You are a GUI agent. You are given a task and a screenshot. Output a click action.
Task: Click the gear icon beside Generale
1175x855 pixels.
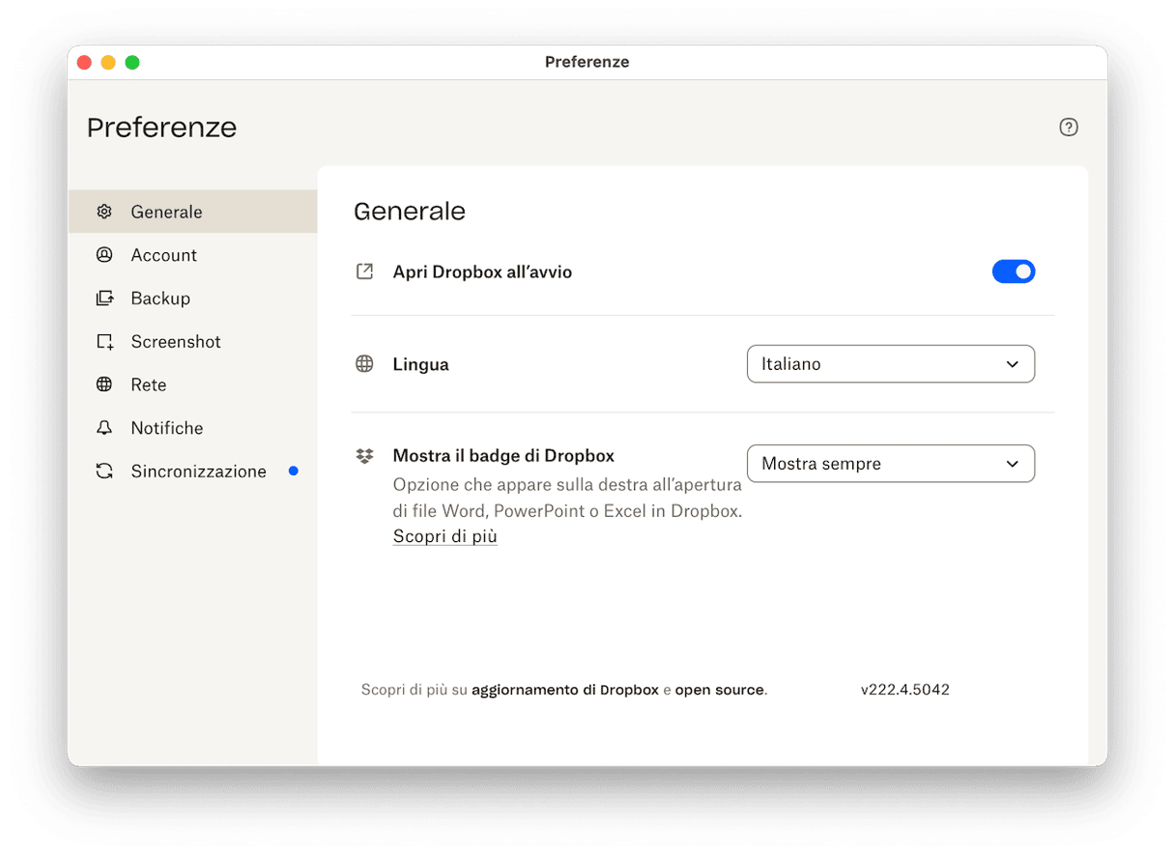(104, 212)
